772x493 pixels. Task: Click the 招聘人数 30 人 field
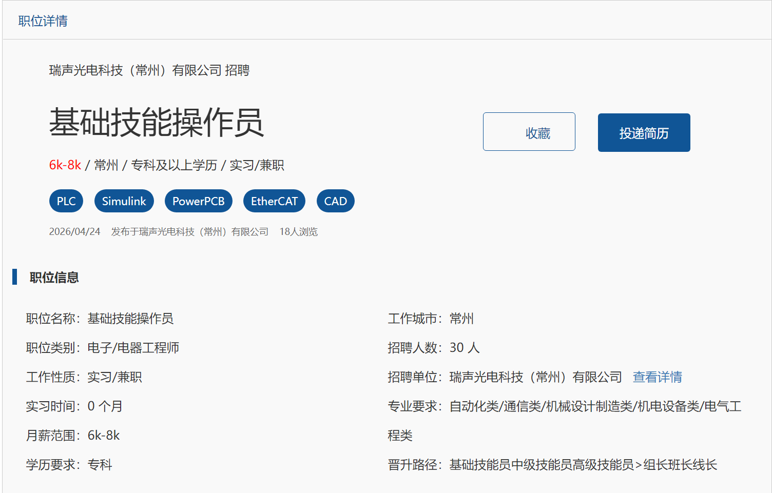(433, 348)
